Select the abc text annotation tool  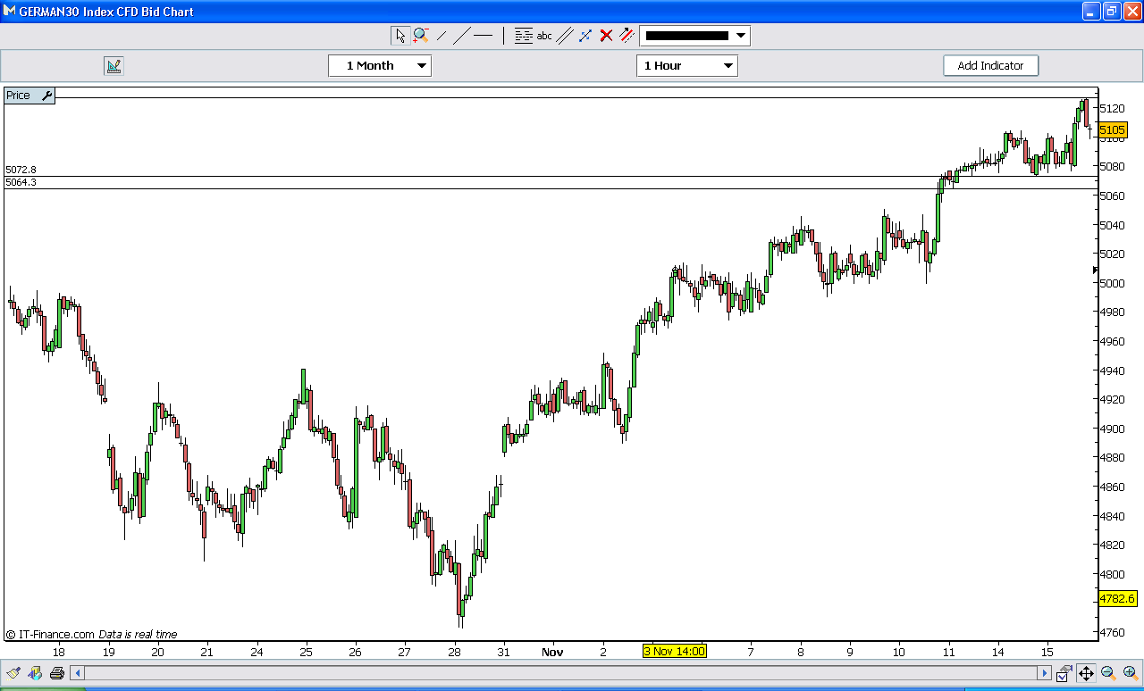coord(544,37)
